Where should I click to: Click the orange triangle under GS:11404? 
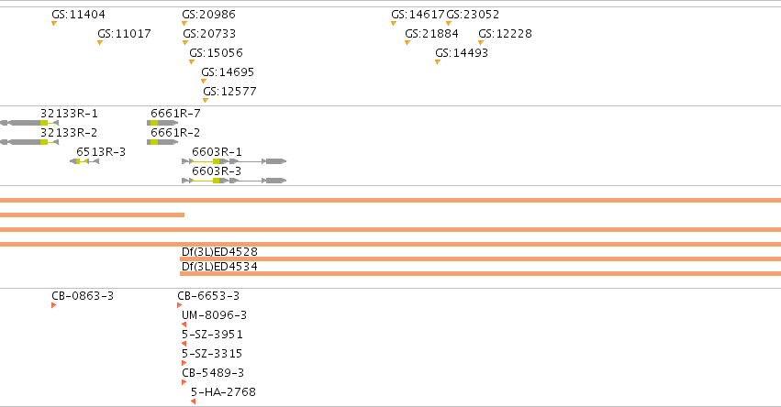(54, 24)
